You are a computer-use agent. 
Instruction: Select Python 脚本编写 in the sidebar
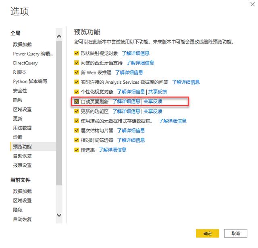coord(30,81)
